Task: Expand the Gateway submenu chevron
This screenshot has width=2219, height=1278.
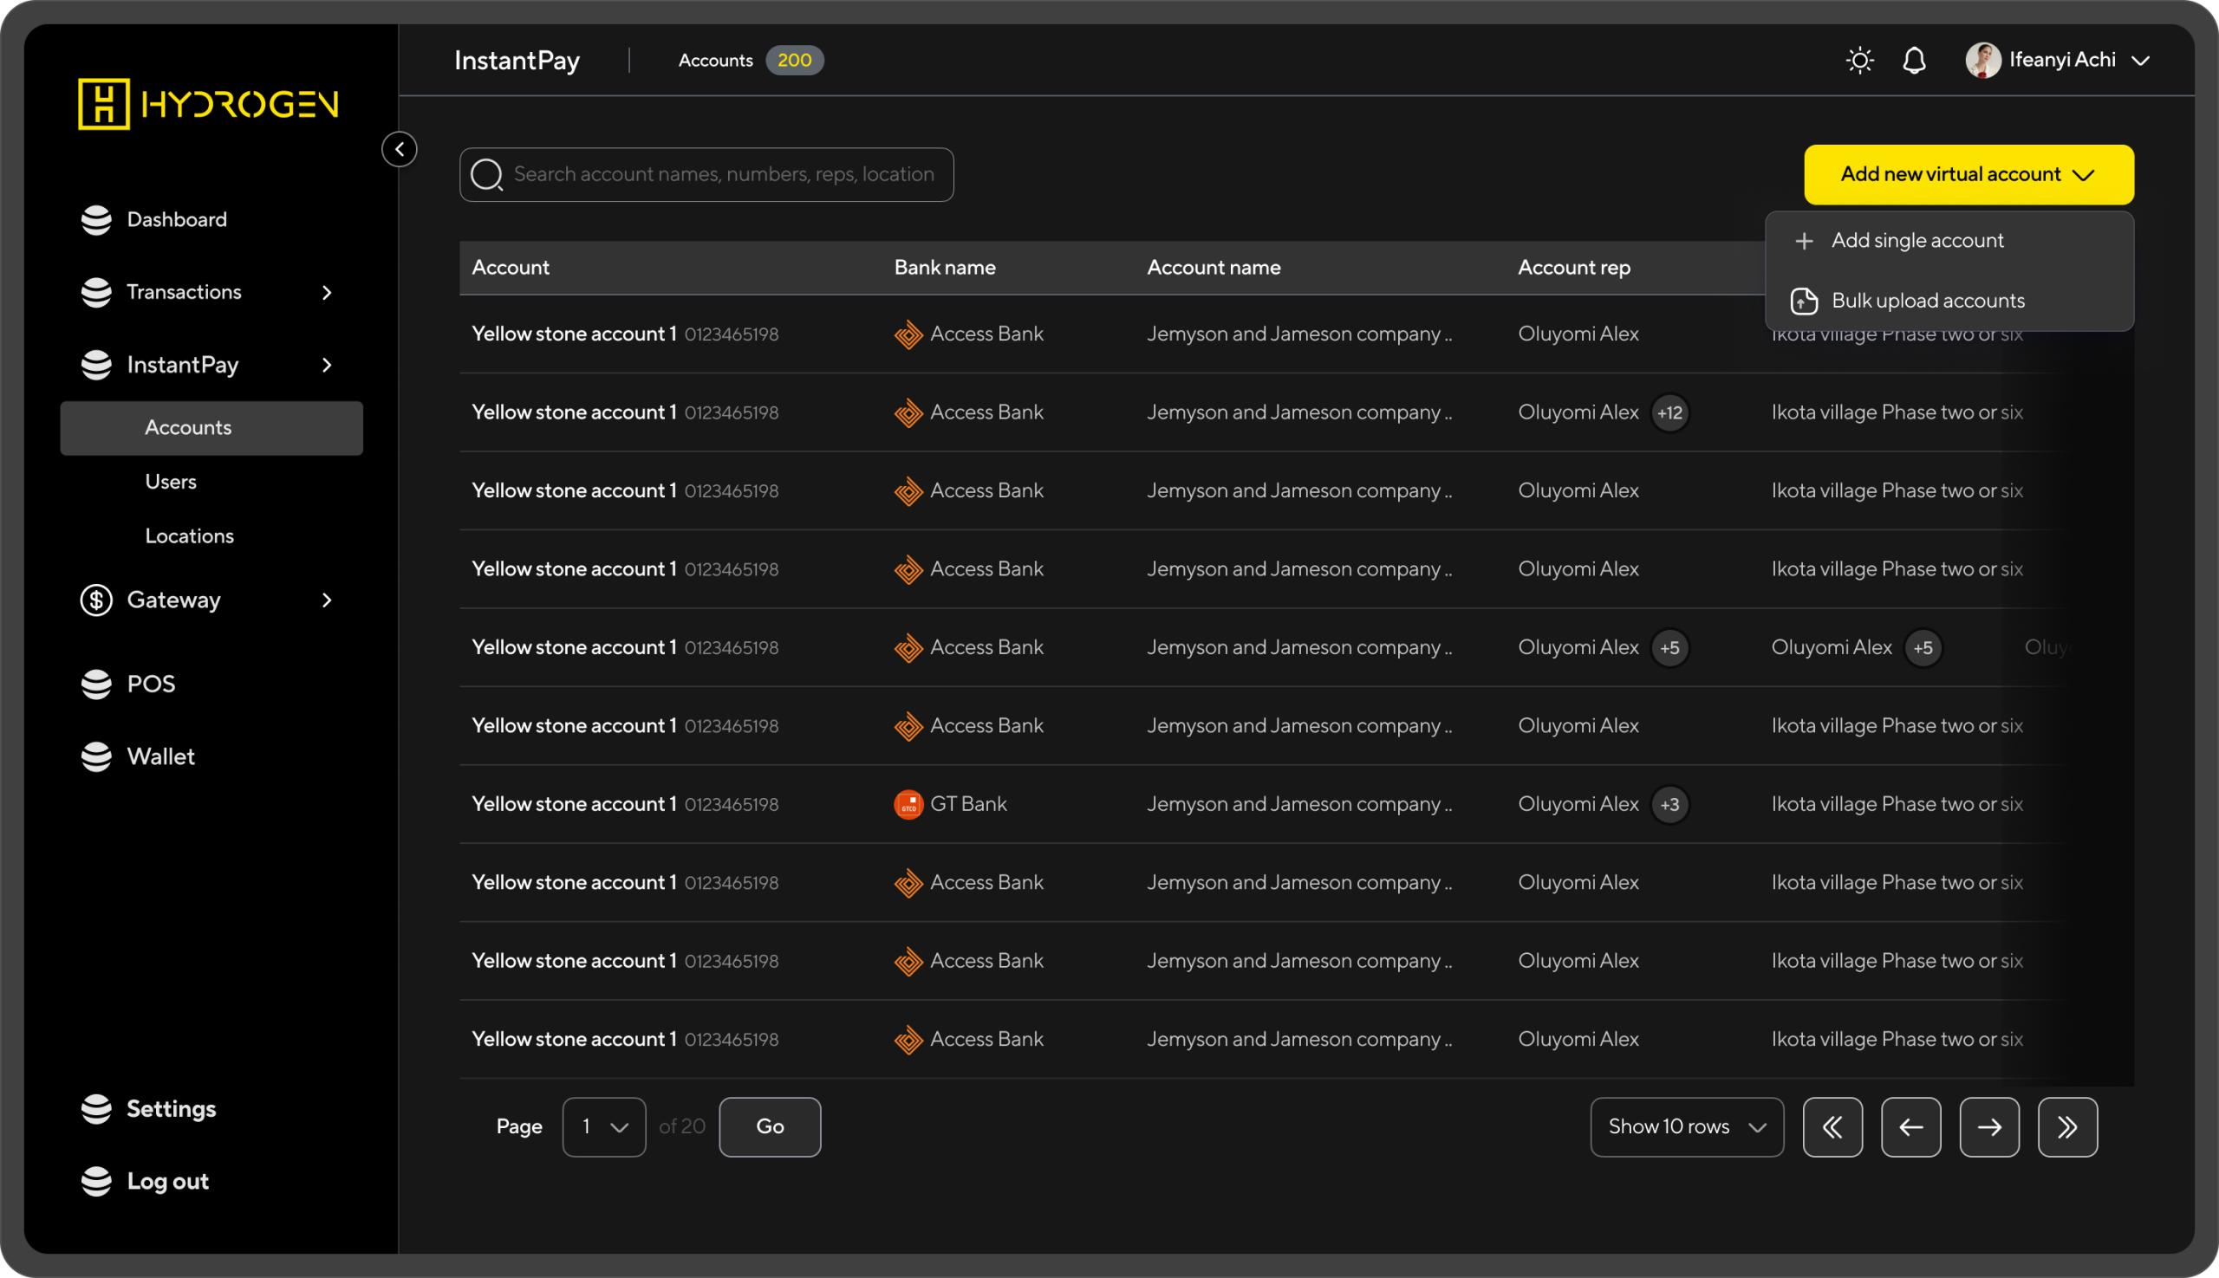Action: pos(327,600)
